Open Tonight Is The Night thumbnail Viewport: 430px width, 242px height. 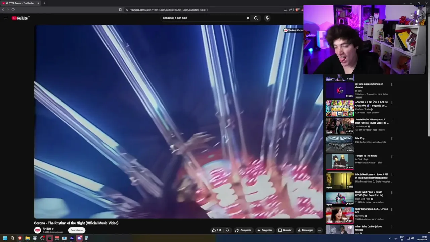click(340, 162)
